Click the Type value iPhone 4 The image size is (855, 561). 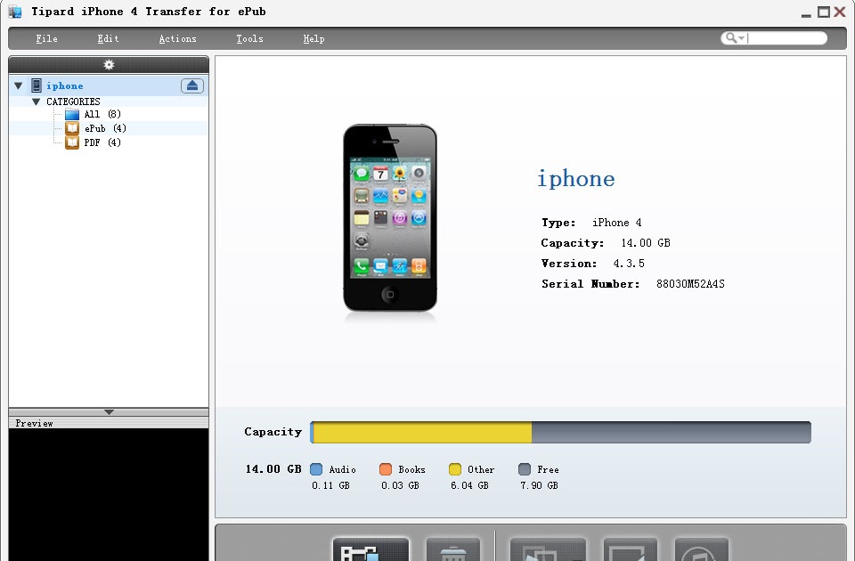616,223
